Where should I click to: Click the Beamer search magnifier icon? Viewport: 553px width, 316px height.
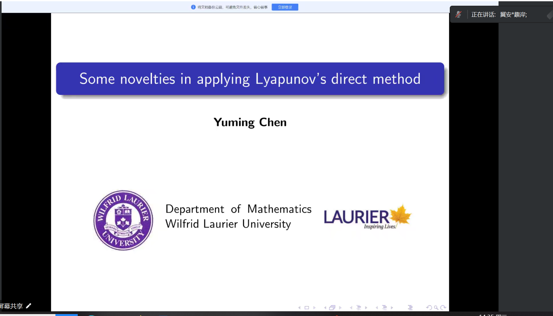pyautogui.click(x=436, y=308)
